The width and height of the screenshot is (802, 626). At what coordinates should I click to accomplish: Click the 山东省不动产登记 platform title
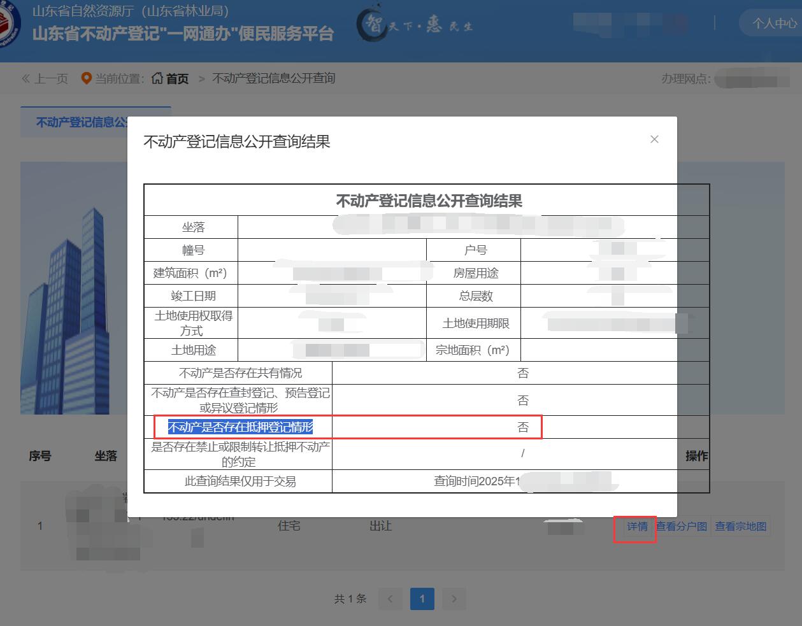pos(183,34)
